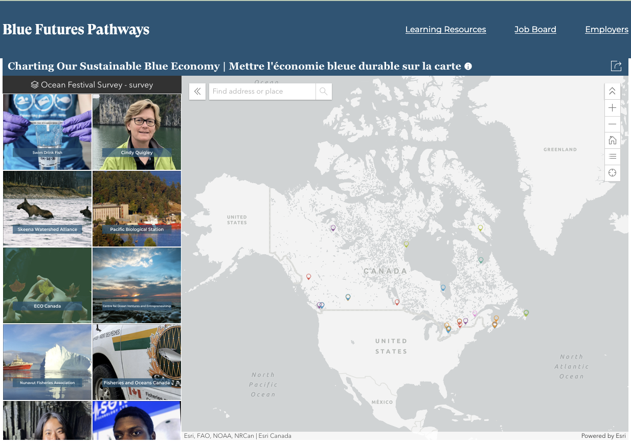Screen dimensions: 631x445
Task: Click the yellow-green pin on Hudson Bay's west shore
Action: coord(406,244)
